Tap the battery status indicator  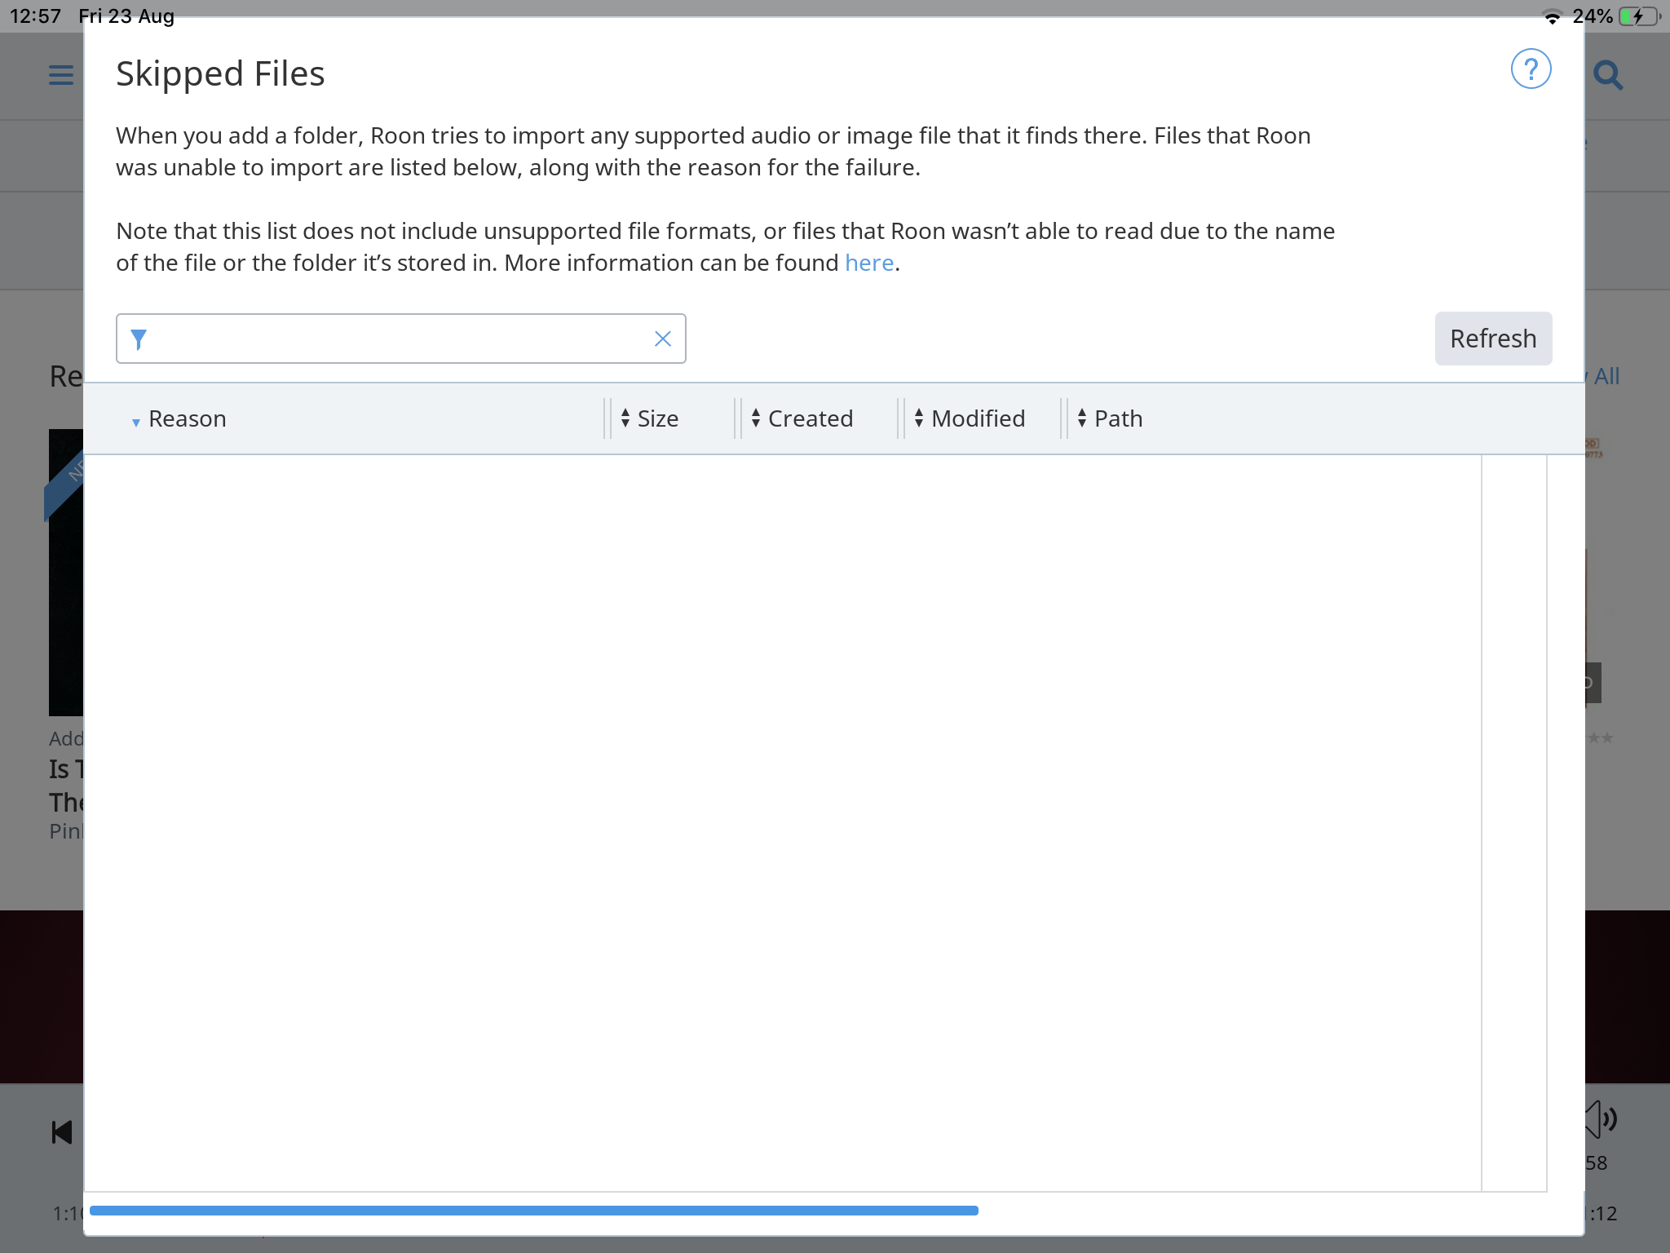[x=1637, y=16]
